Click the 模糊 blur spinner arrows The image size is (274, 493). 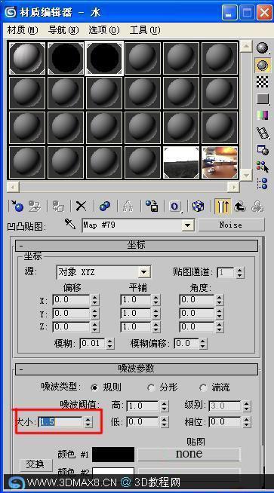(x=109, y=343)
